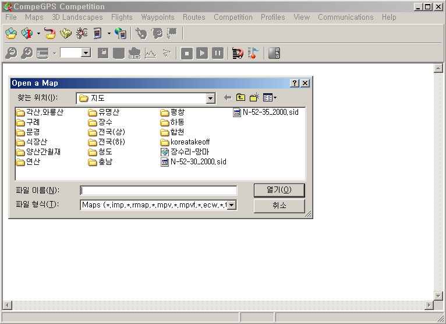Viewport: 446px width, 324px height.
Task: Stop playback with the stop button
Action: point(186,53)
